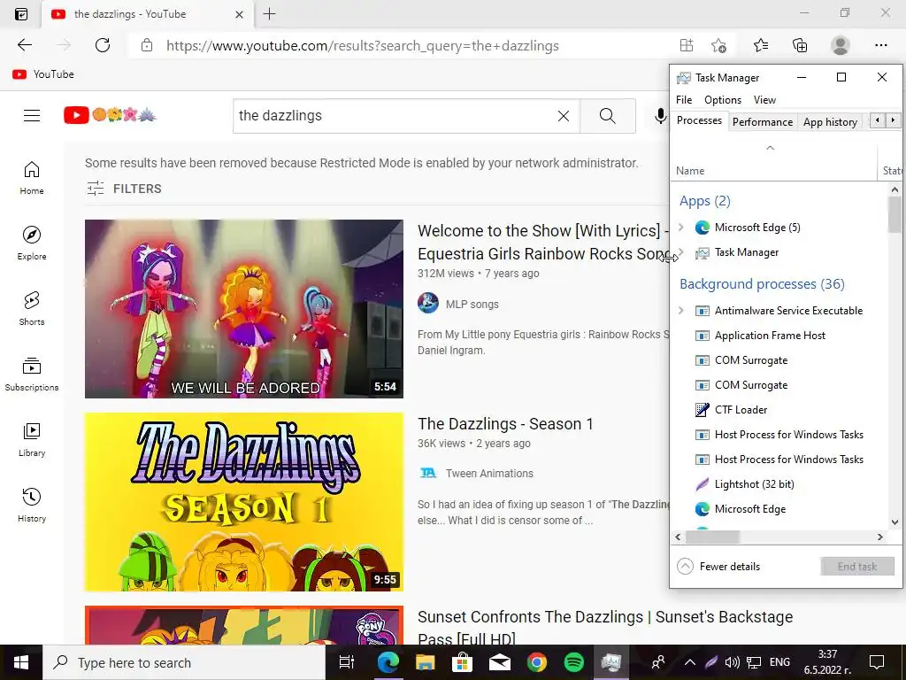The image size is (906, 680).
Task: Open Explore in the YouTube sidebar
Action: click(32, 243)
